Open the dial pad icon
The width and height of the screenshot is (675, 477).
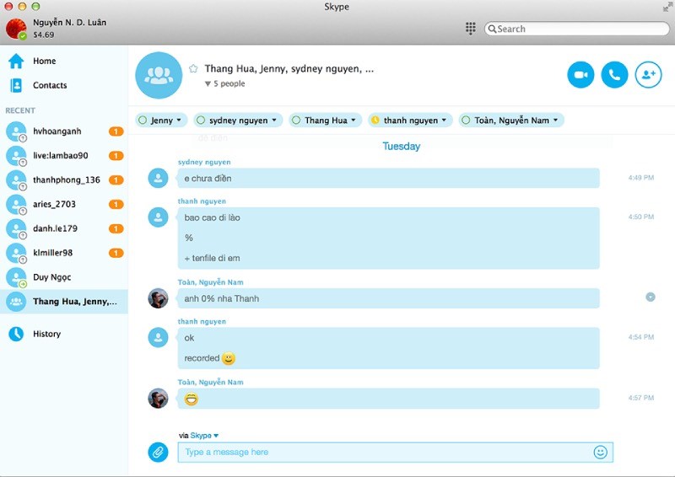(x=471, y=29)
